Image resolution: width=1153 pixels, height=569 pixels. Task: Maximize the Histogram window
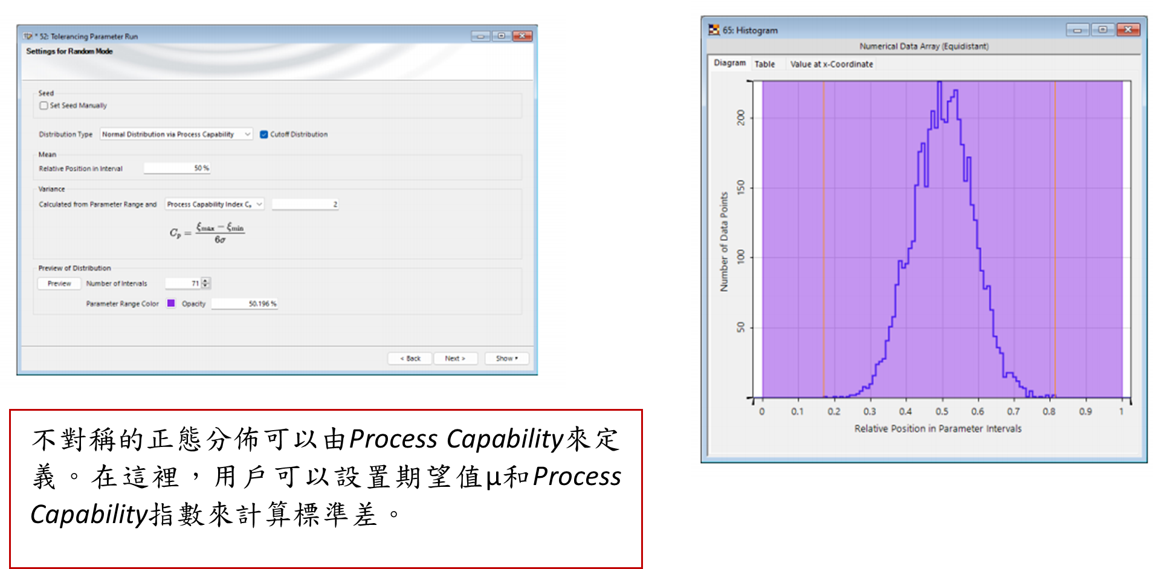click(1102, 30)
